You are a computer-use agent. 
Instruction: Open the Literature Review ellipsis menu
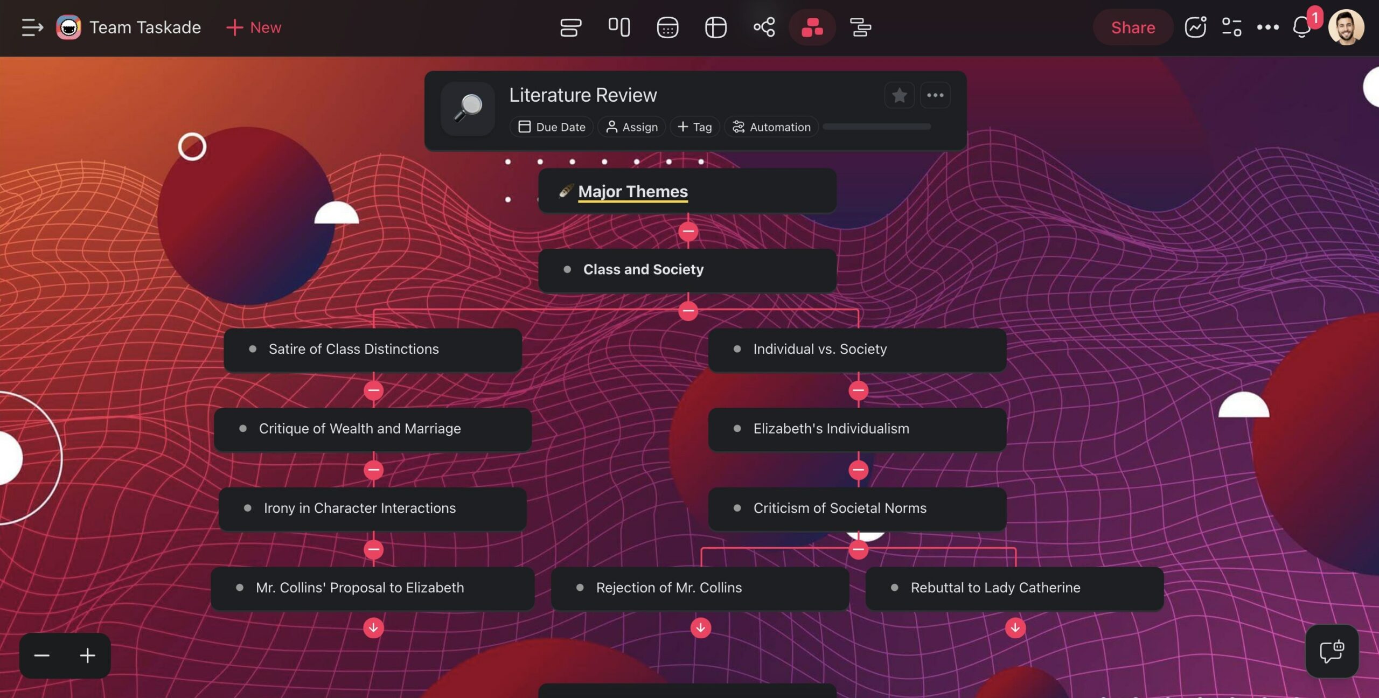pyautogui.click(x=935, y=95)
